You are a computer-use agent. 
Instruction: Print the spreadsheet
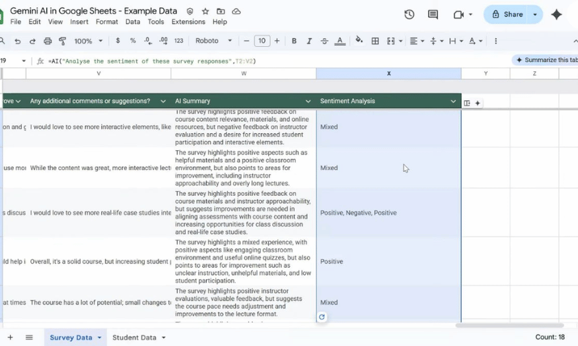48,41
